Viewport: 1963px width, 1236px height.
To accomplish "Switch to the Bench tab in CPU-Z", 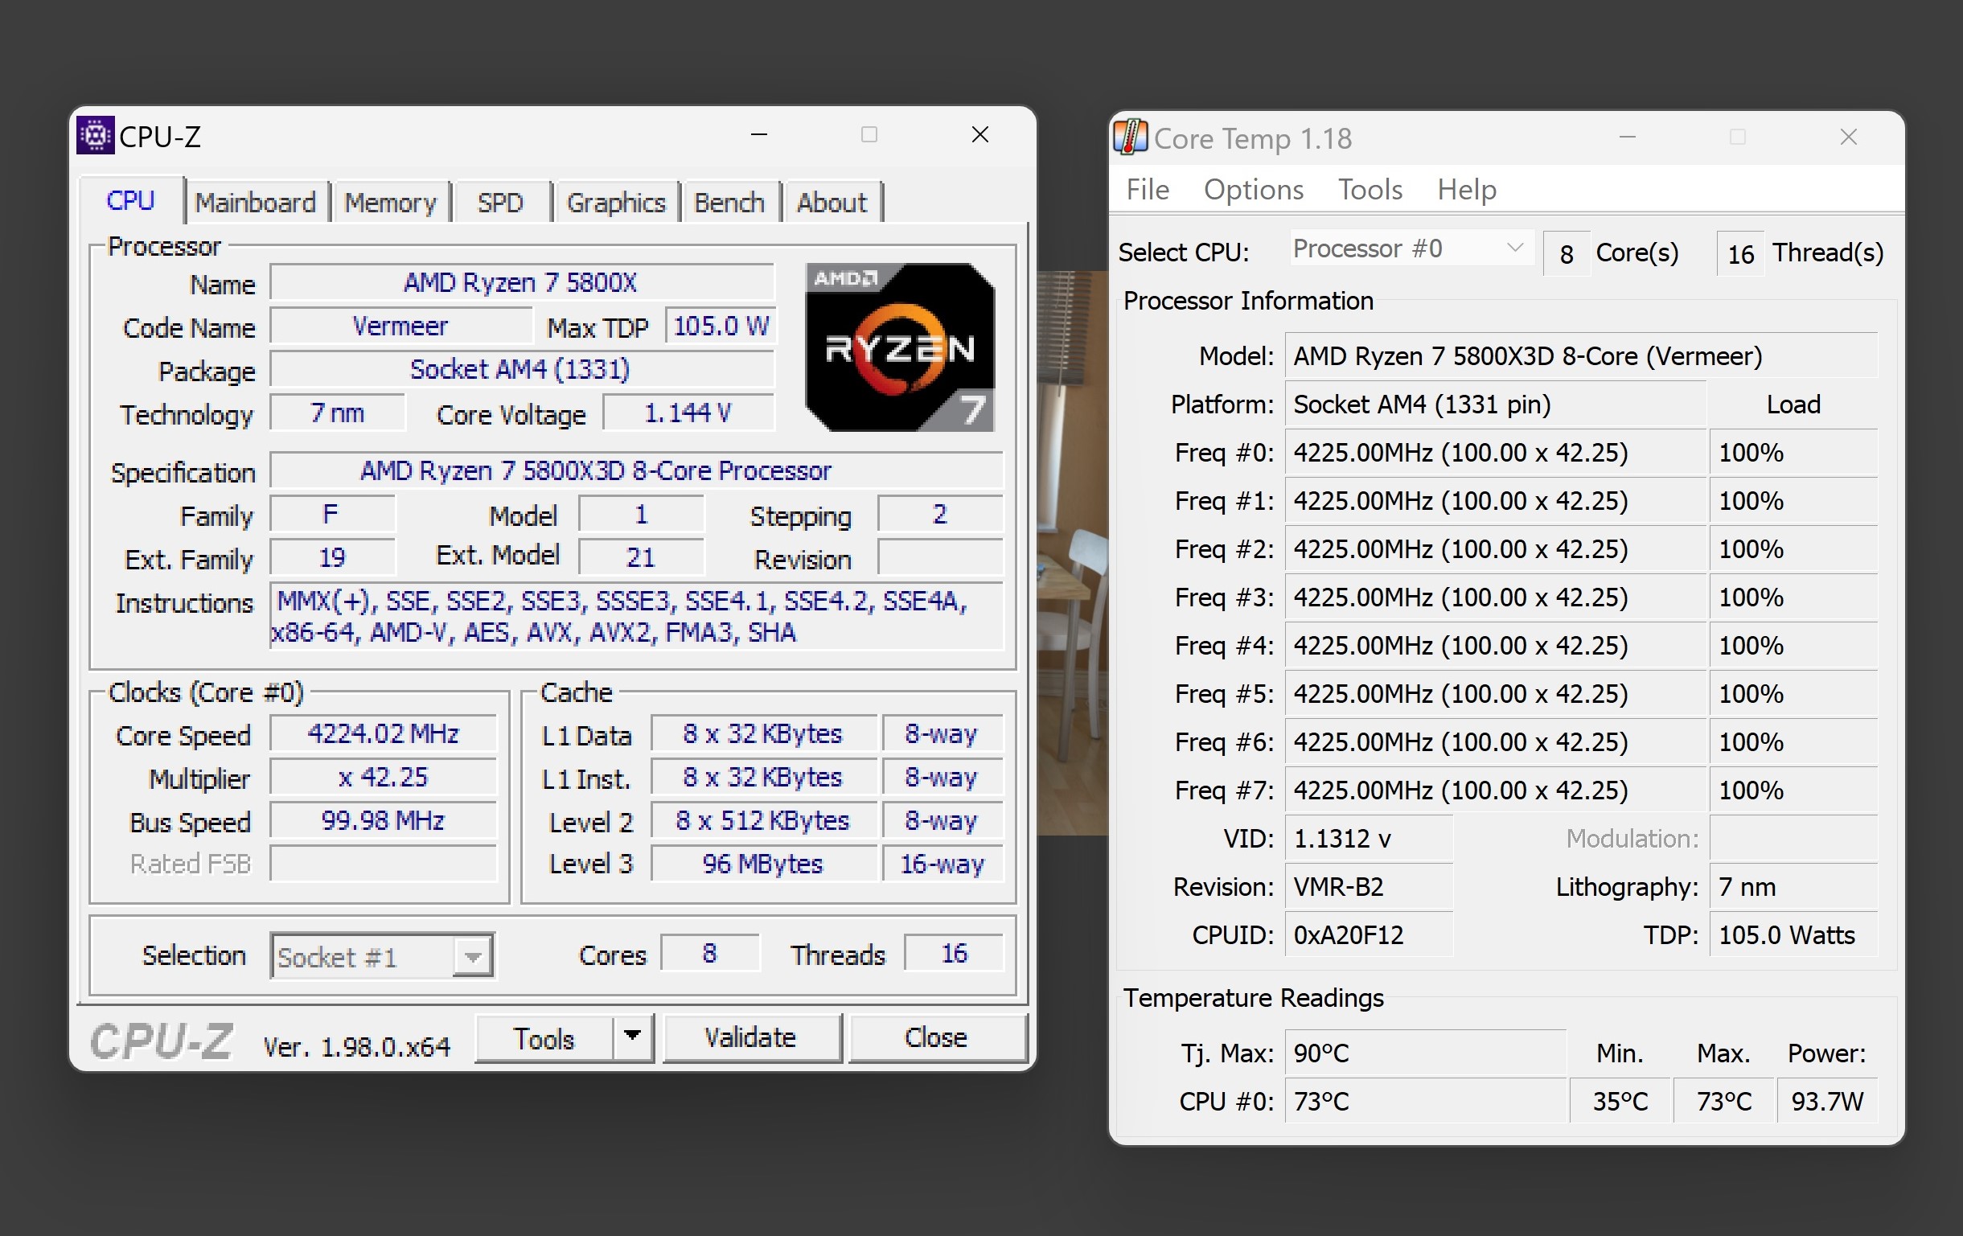I will click(729, 202).
